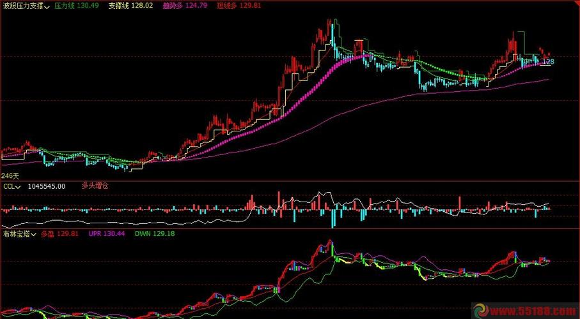Click the CCL value 1045545.00
Viewport: 580px width, 319px height.
tap(47, 186)
